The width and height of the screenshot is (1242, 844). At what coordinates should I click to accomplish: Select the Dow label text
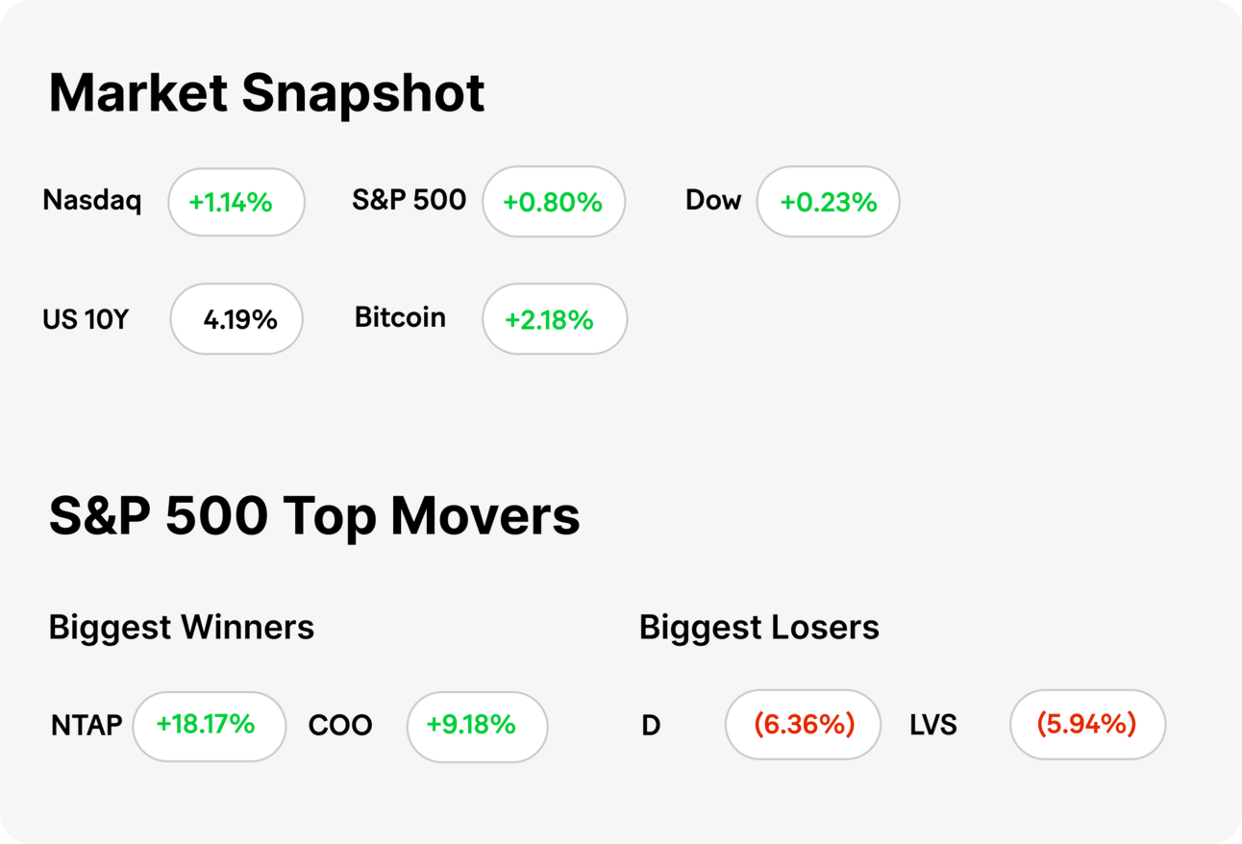713,201
